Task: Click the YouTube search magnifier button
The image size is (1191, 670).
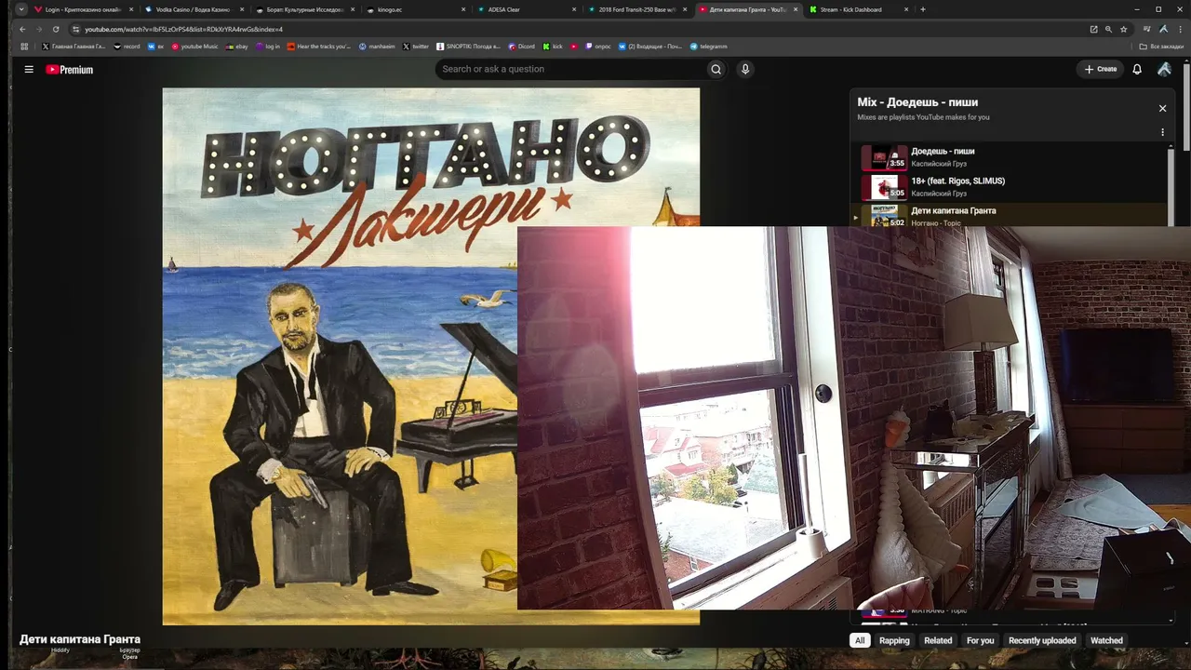Action: [716, 69]
